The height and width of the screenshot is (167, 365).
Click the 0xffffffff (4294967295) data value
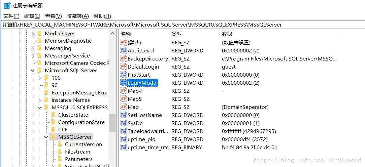tap(249, 131)
